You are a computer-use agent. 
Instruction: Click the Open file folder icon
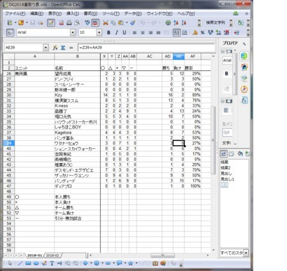point(21,22)
